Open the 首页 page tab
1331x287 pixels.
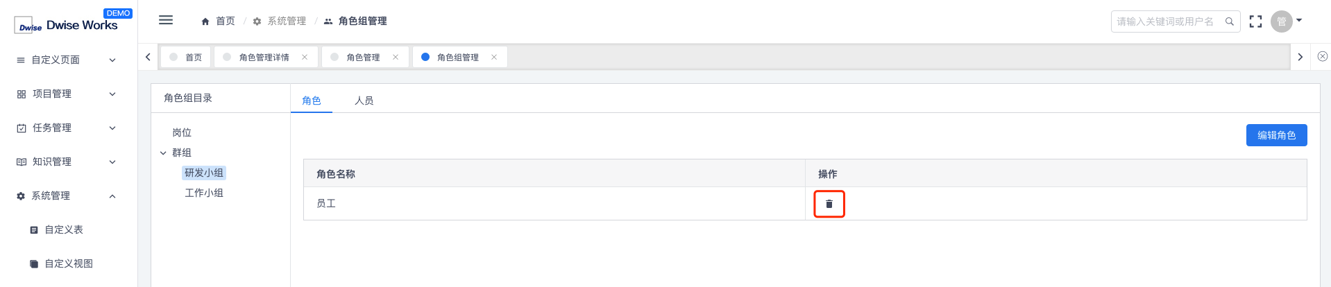(x=186, y=57)
